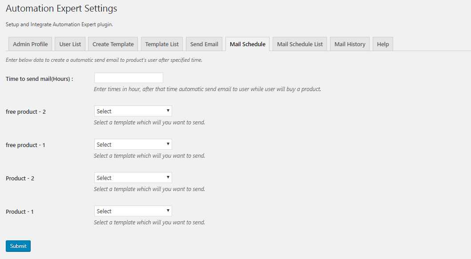Click the Time to send mail input field
This screenshot has width=471, height=259.
[x=129, y=78]
